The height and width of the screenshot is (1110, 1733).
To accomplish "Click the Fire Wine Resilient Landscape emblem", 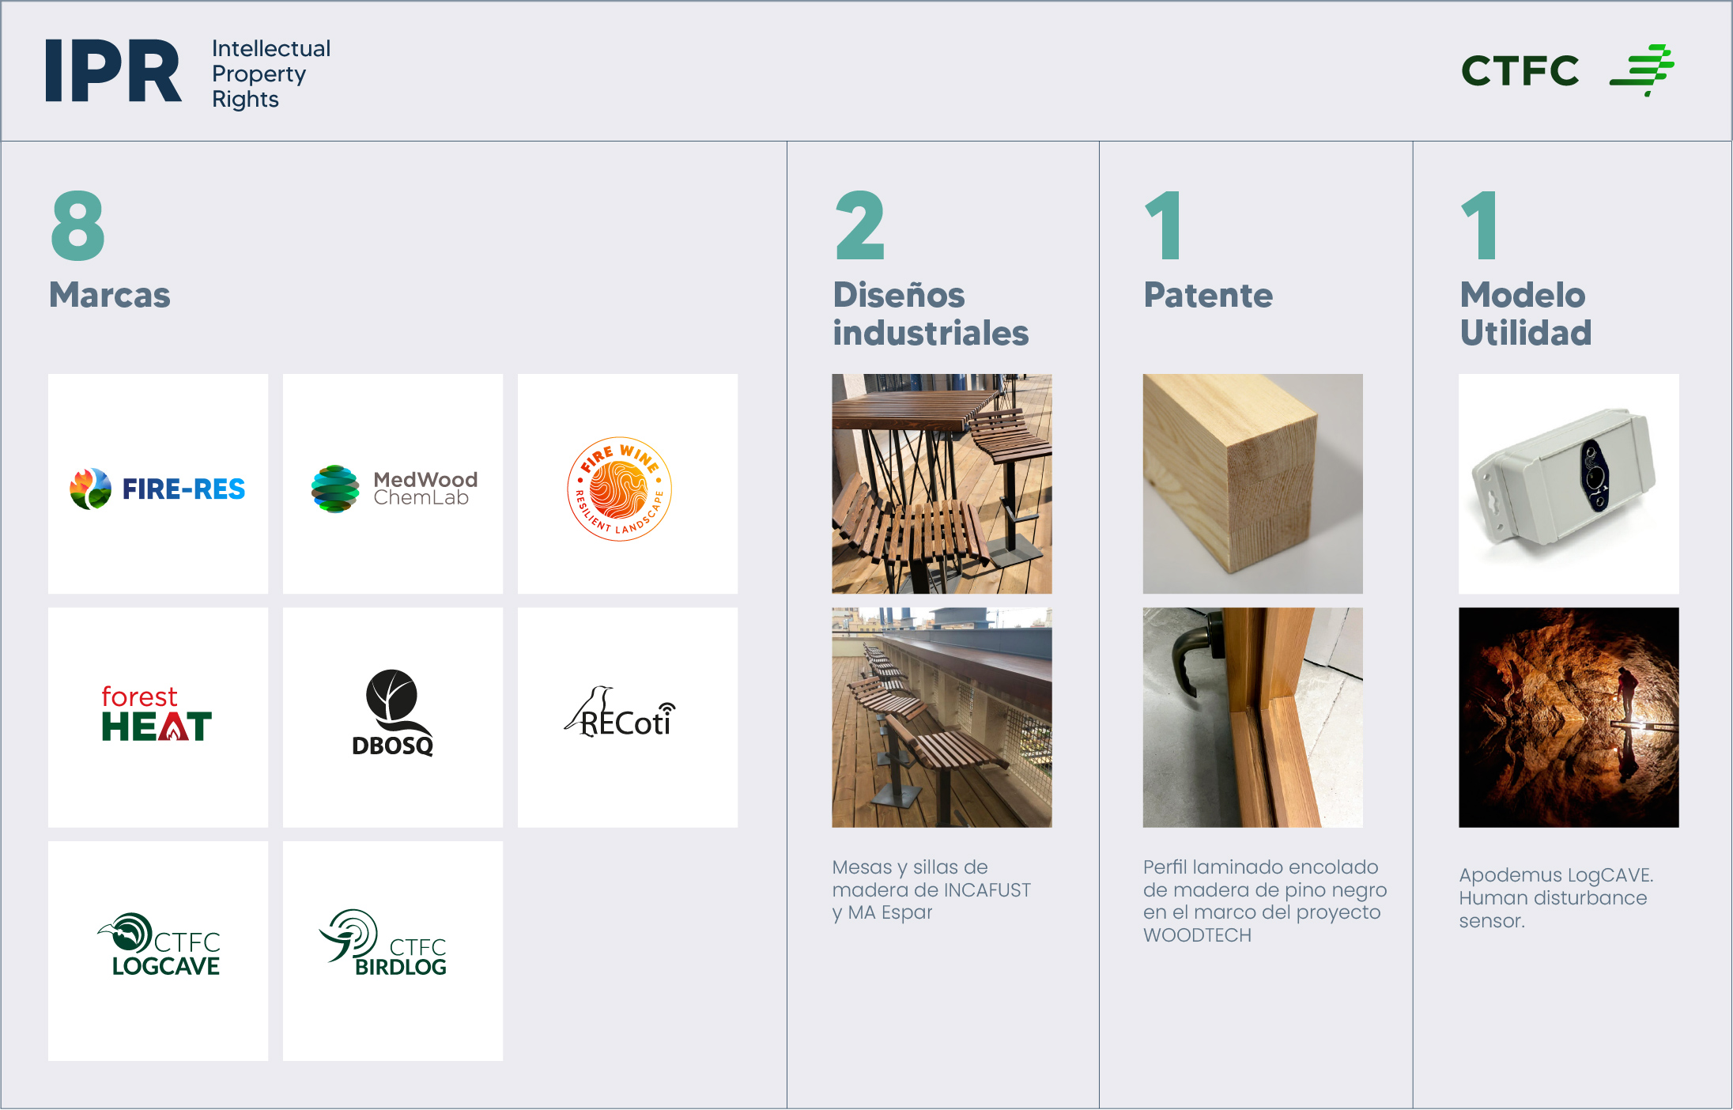I will point(620,489).
